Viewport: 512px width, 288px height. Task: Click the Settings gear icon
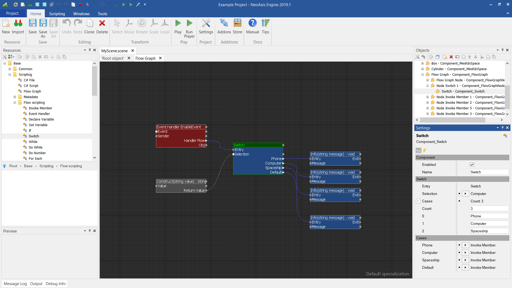[x=206, y=26]
